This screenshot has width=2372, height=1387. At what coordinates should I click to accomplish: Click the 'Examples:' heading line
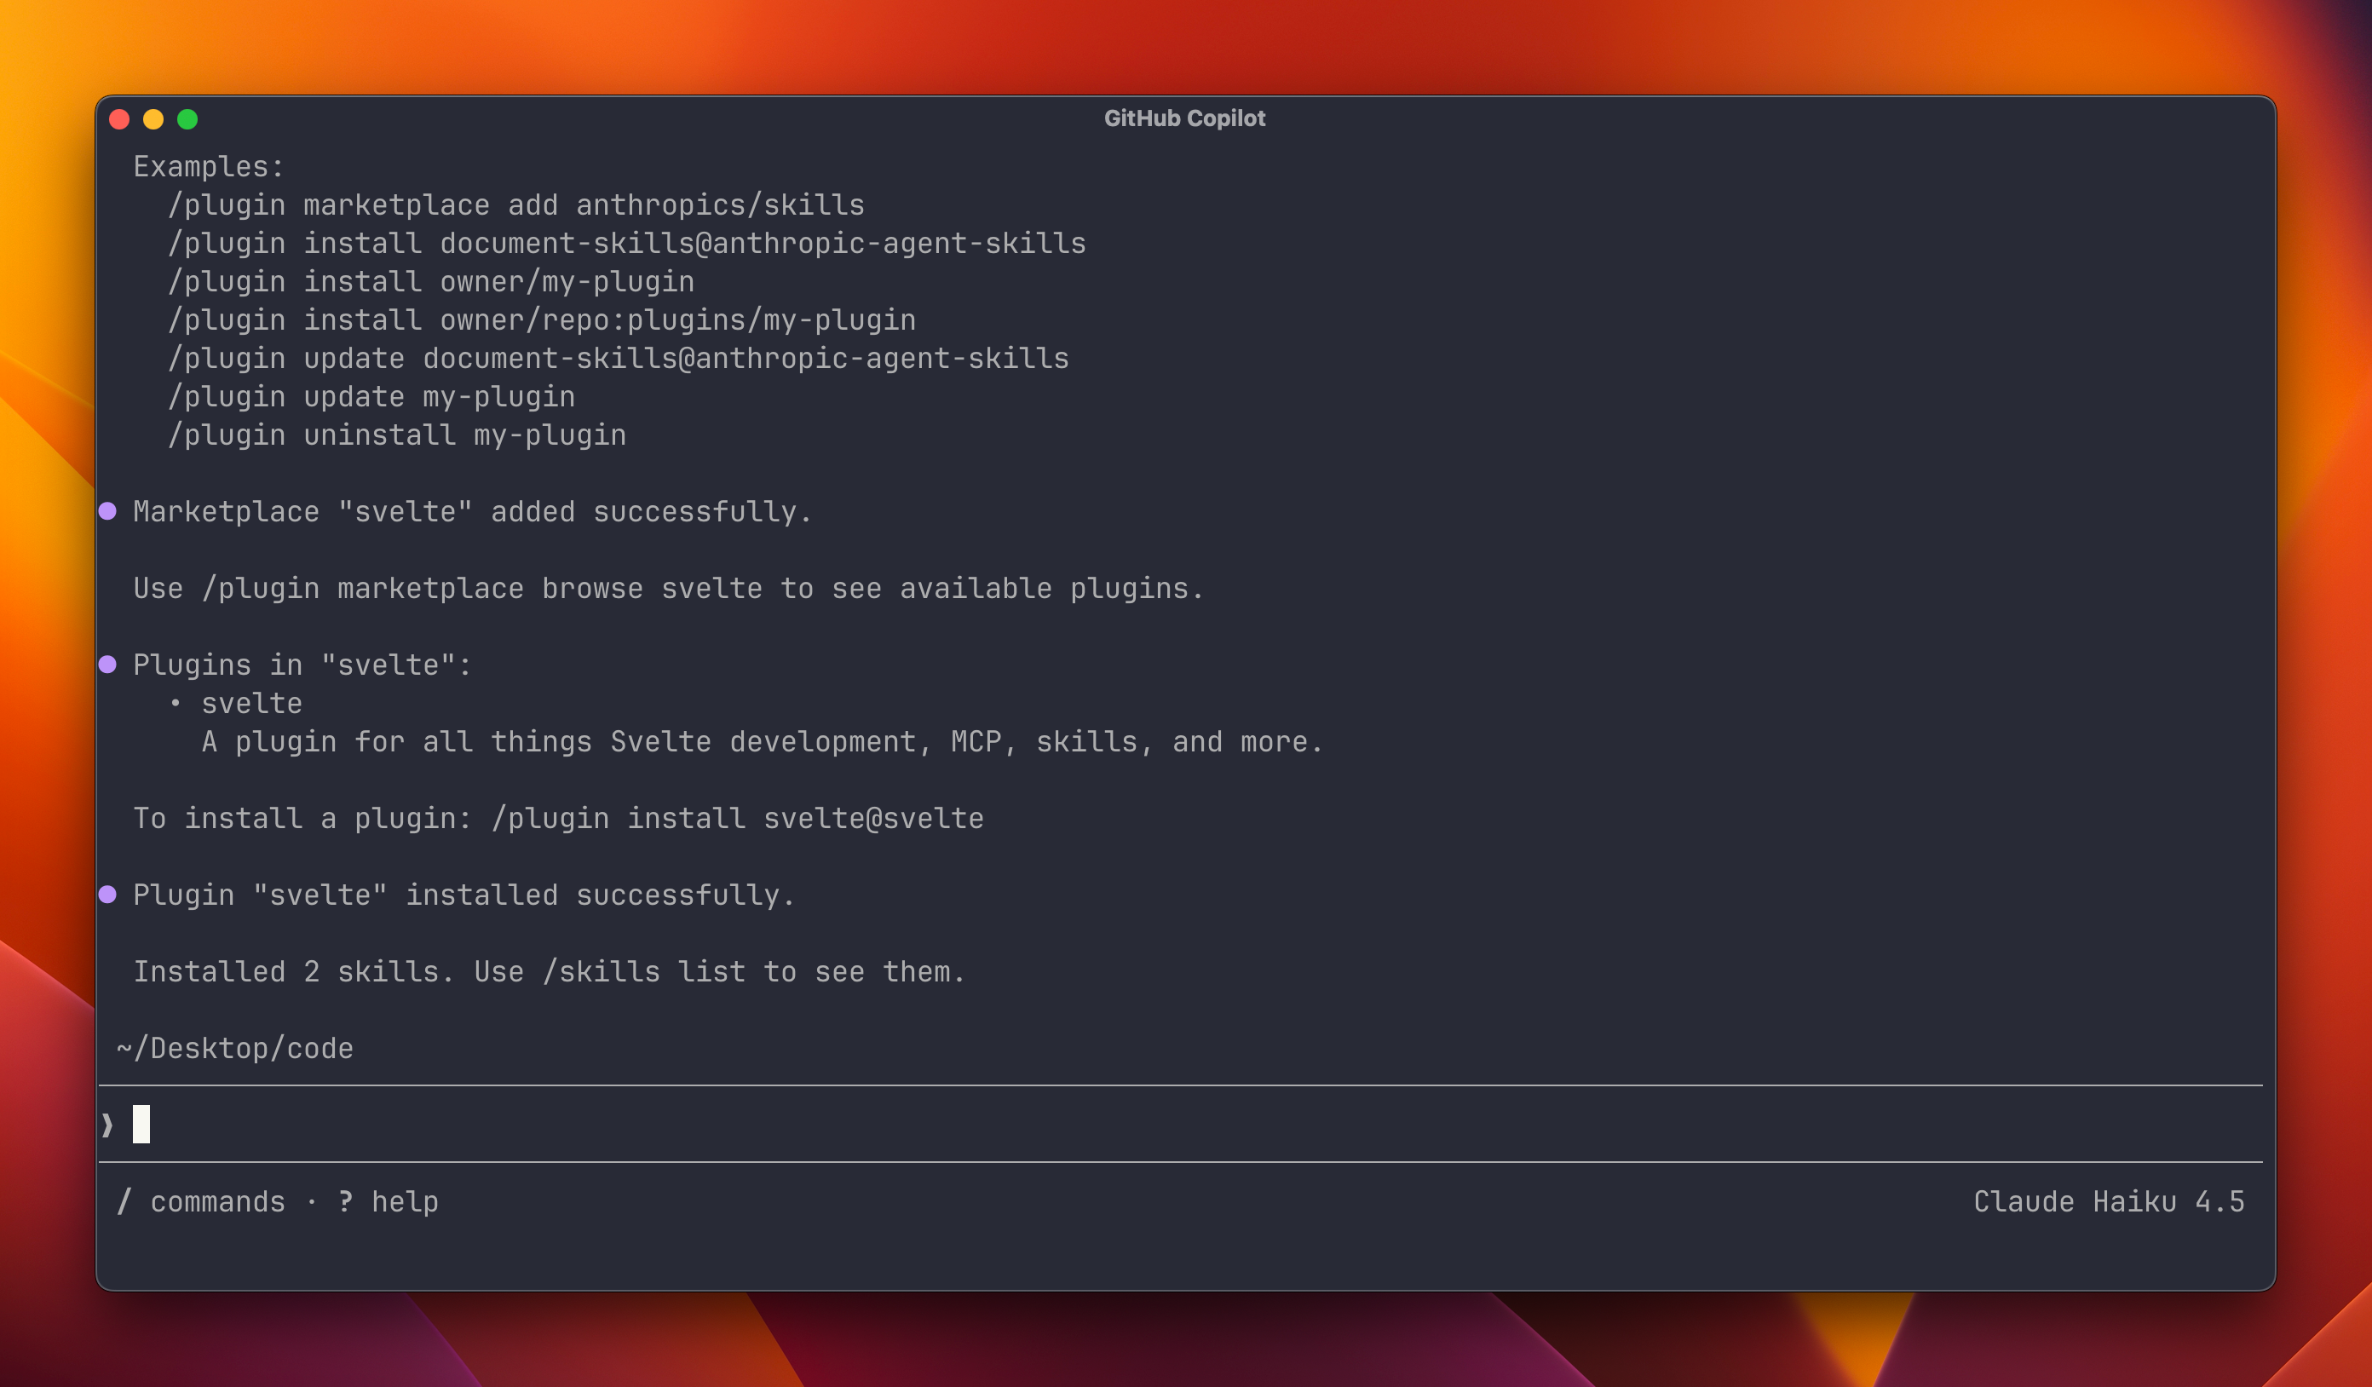(x=208, y=166)
